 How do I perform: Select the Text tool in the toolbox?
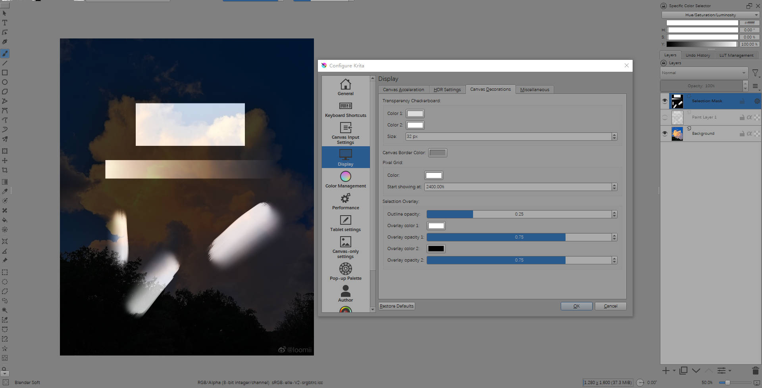[5, 23]
